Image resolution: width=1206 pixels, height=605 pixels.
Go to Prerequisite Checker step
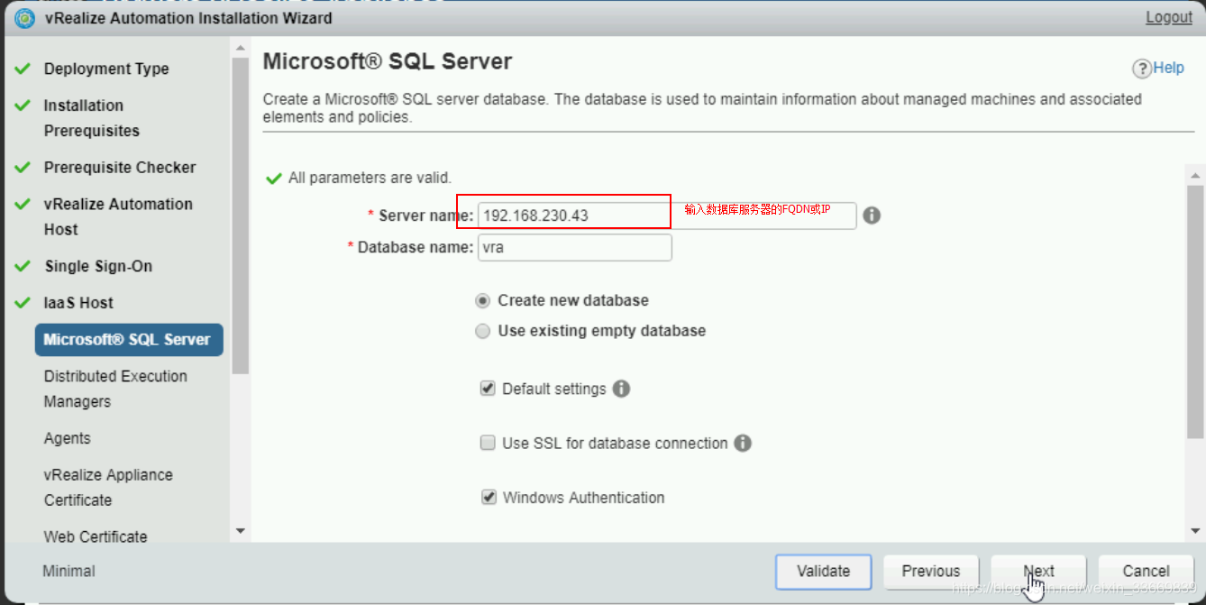pyautogui.click(x=120, y=167)
